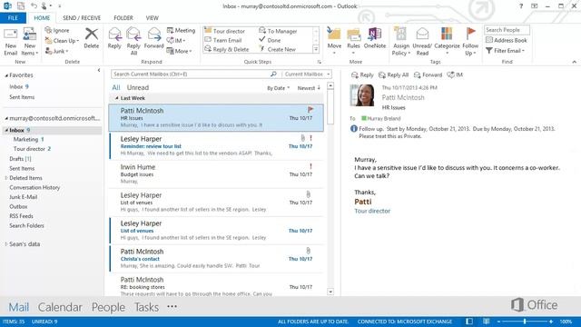Apply the Tour director quick step
Screen dimensions: 581x327
(224, 31)
